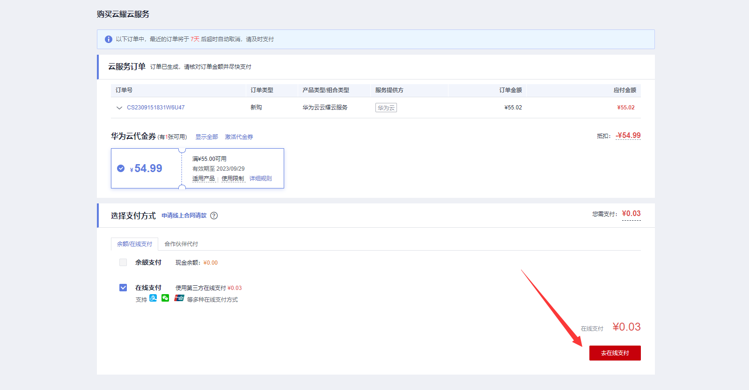
Task: Click the UnionPay icon
Action: click(x=179, y=298)
